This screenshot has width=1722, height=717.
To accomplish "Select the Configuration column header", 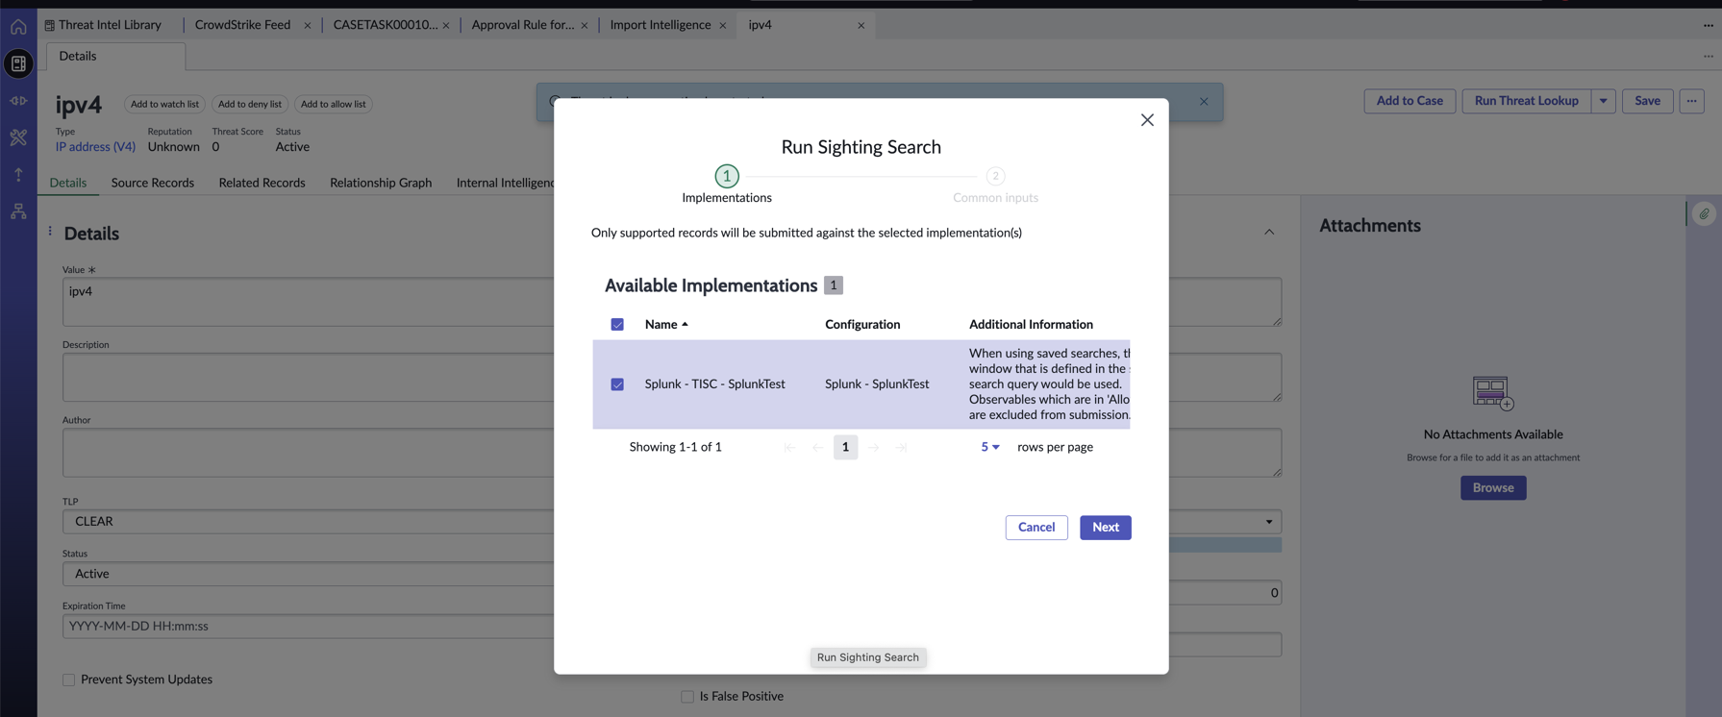I will point(862,325).
